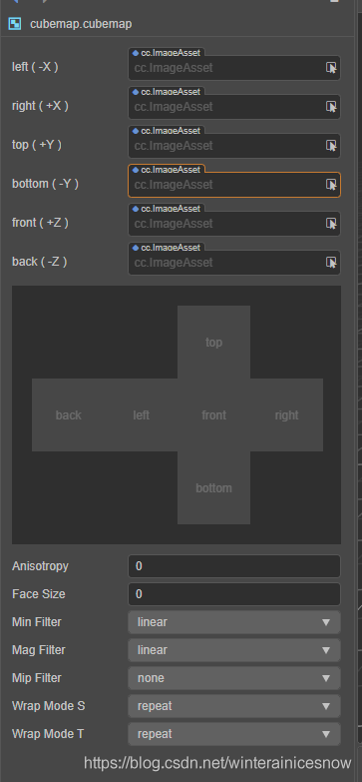This screenshot has width=362, height=782.
Task: Click the Anisotropy input field
Action: pyautogui.click(x=234, y=566)
